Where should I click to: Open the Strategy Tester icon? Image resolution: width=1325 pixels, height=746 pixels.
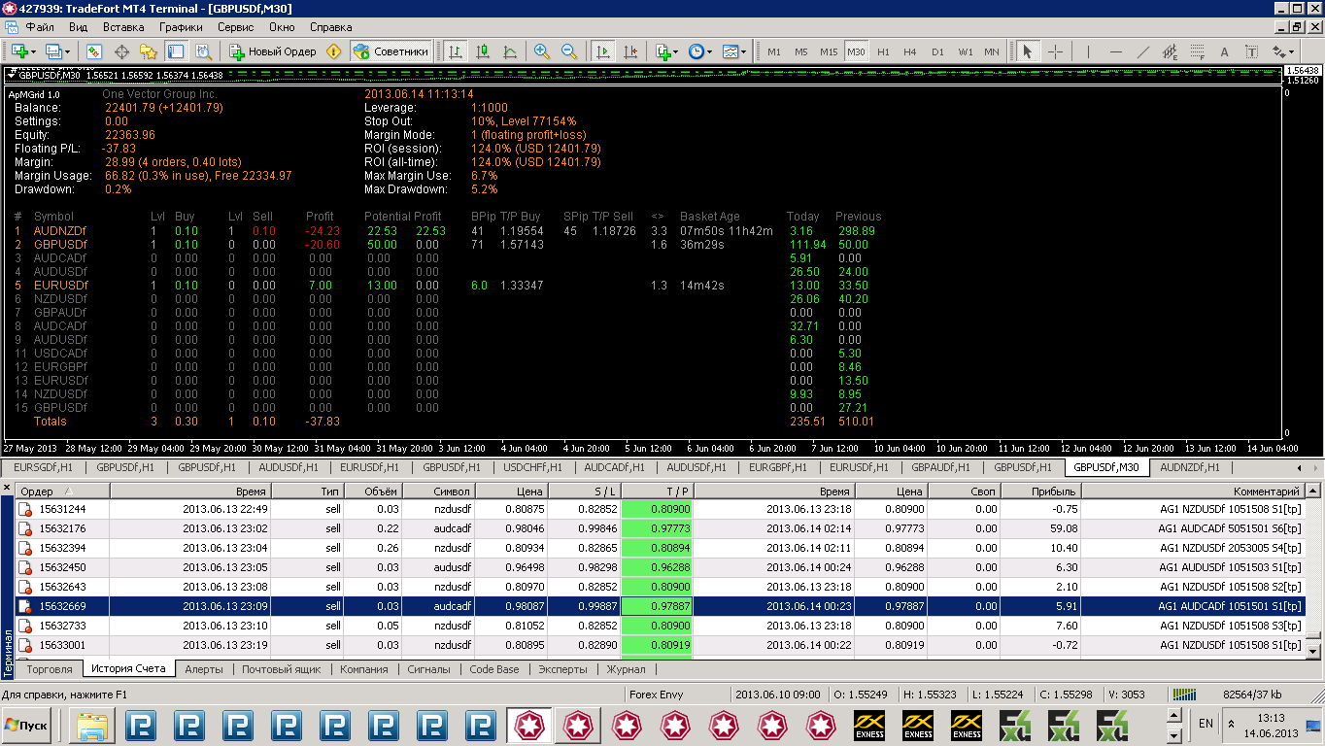tap(203, 51)
